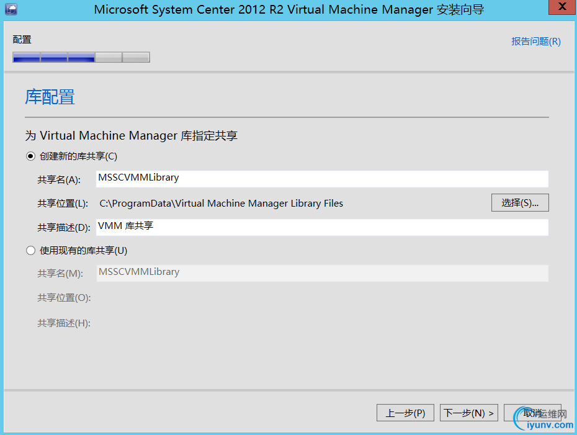Image resolution: width=577 pixels, height=435 pixels.
Task: Click the 共享名(A) label
Action: [59, 180]
